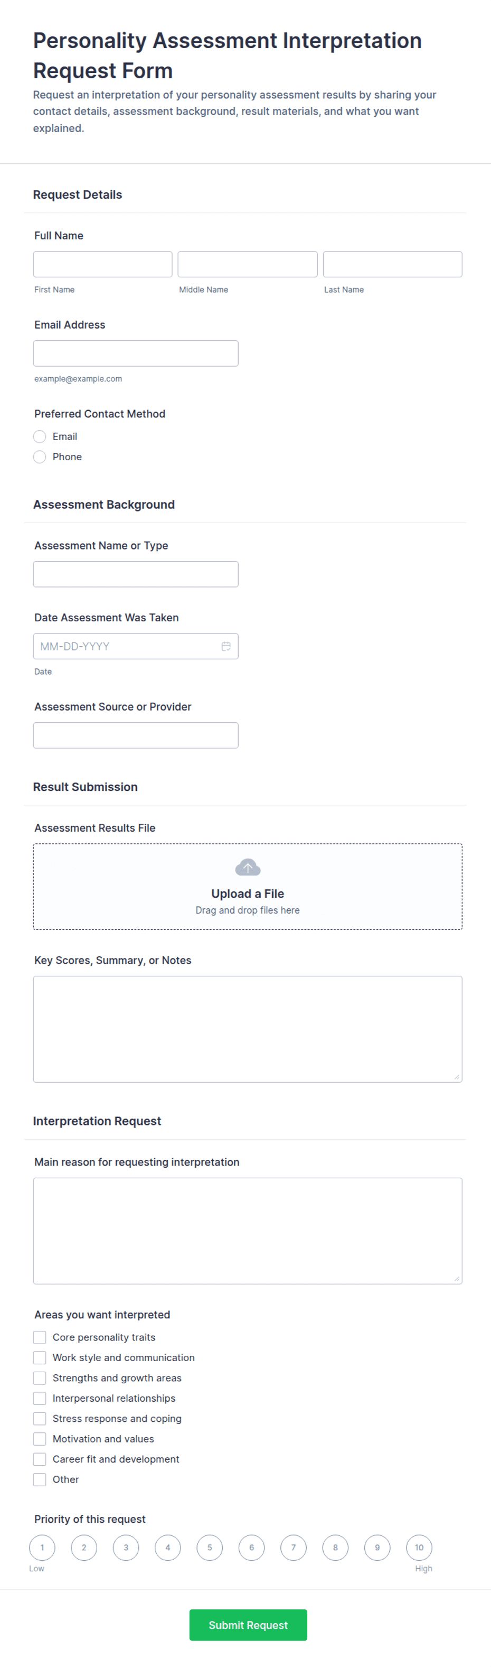Choose priority rating 1
The image size is (491, 1667).
click(42, 1547)
